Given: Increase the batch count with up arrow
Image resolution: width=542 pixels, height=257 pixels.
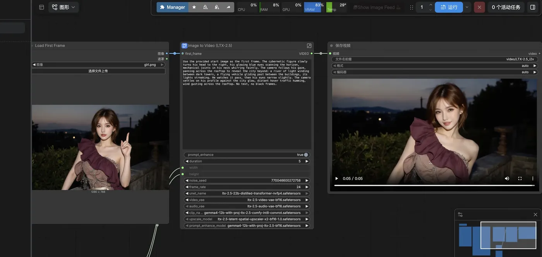Looking at the screenshot, I should (x=431, y=5).
